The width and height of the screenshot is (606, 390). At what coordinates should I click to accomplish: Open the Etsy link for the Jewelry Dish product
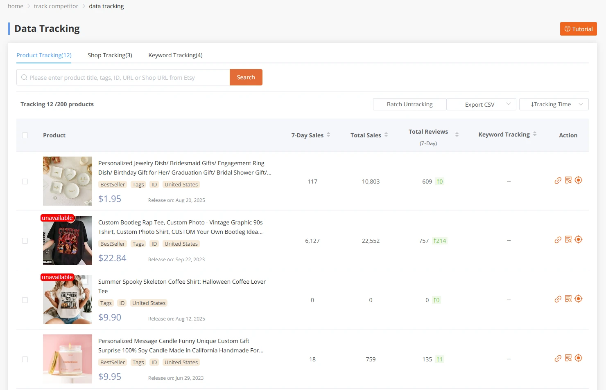click(x=558, y=180)
